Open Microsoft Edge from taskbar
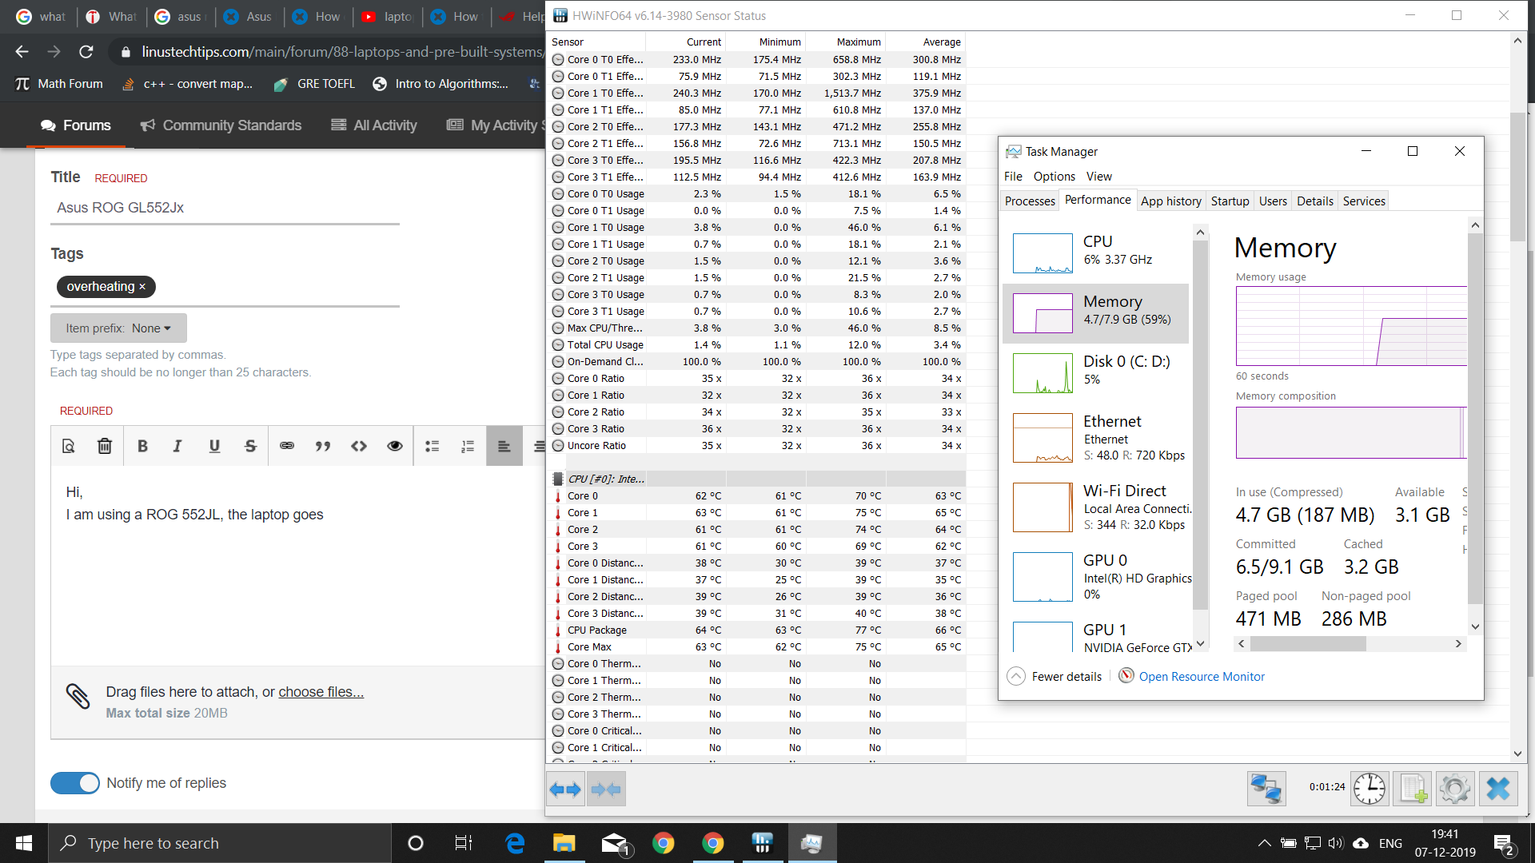The image size is (1535, 863). (515, 843)
